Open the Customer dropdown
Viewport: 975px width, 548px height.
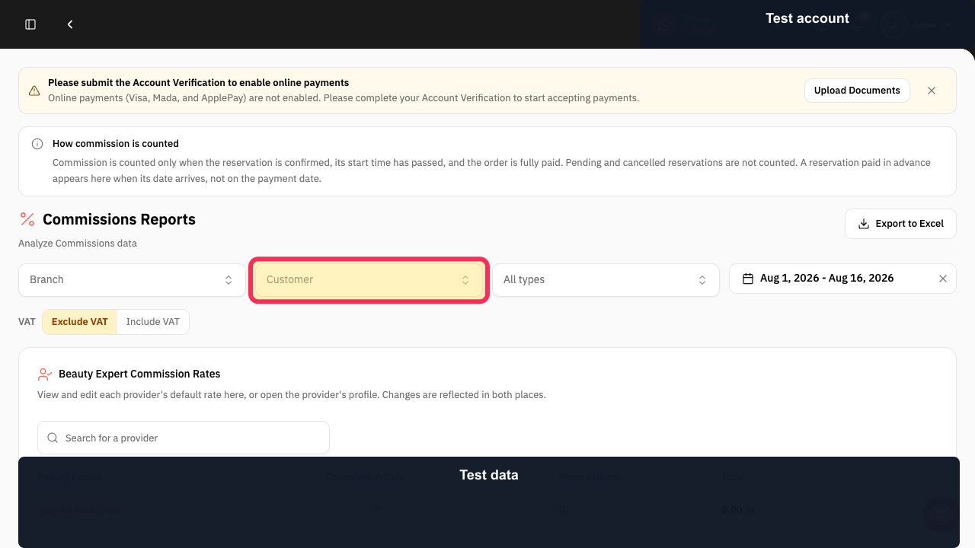pos(369,280)
